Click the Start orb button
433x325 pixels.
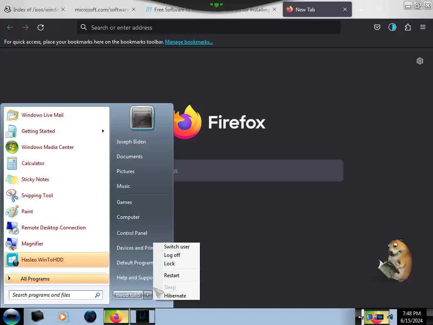[x=11, y=317]
